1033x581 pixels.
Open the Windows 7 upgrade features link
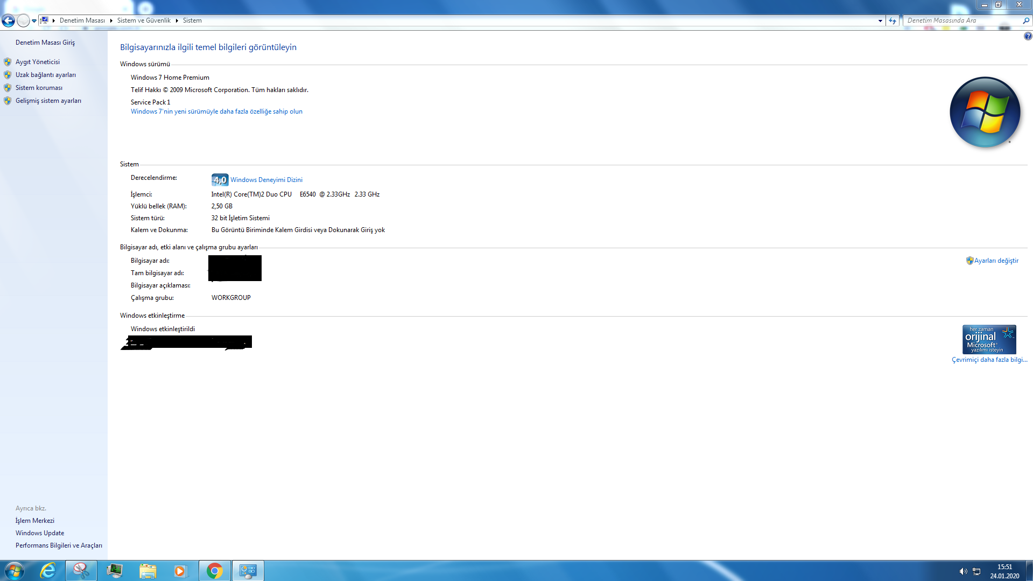216,111
